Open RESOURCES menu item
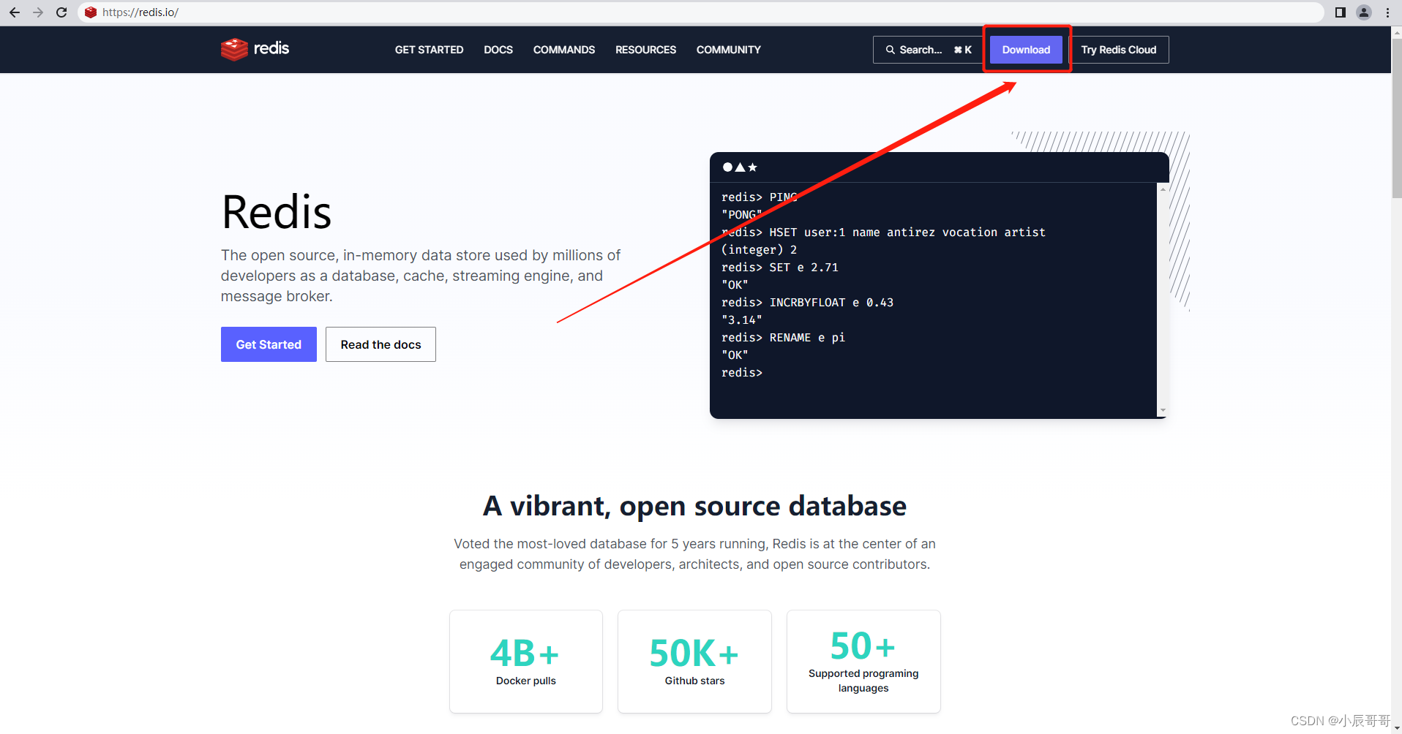The width and height of the screenshot is (1402, 734). pos(645,50)
